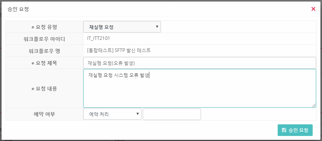The width and height of the screenshot is (322, 141).
Task: Click inside the 요청 내용 text area
Action: click(x=199, y=88)
